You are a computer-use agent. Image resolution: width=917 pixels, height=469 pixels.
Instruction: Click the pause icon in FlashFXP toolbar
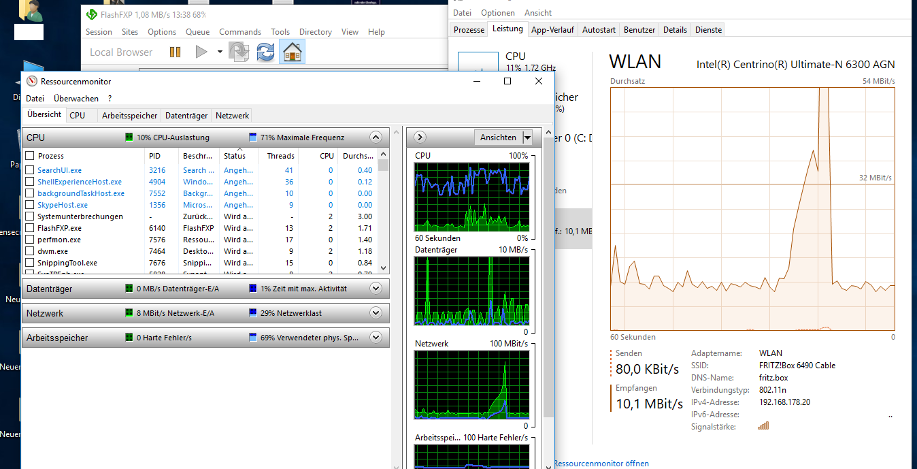(175, 52)
